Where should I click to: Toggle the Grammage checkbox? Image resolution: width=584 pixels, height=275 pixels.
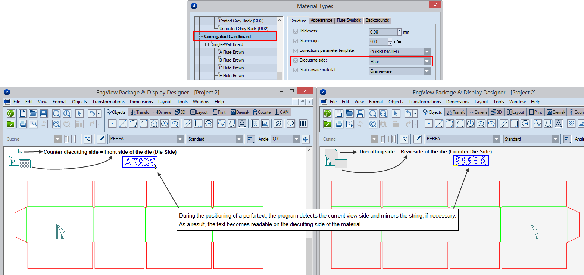coord(296,41)
